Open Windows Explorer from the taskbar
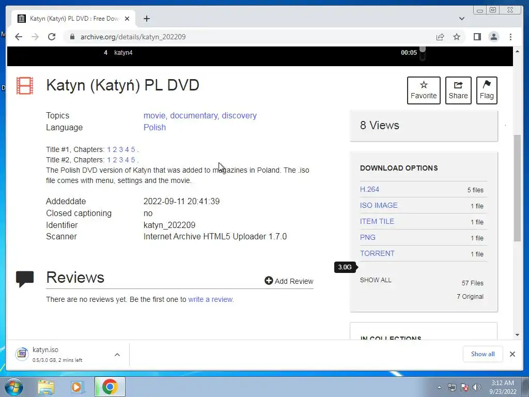Image resolution: width=529 pixels, height=397 pixels. pyautogui.click(x=46, y=387)
